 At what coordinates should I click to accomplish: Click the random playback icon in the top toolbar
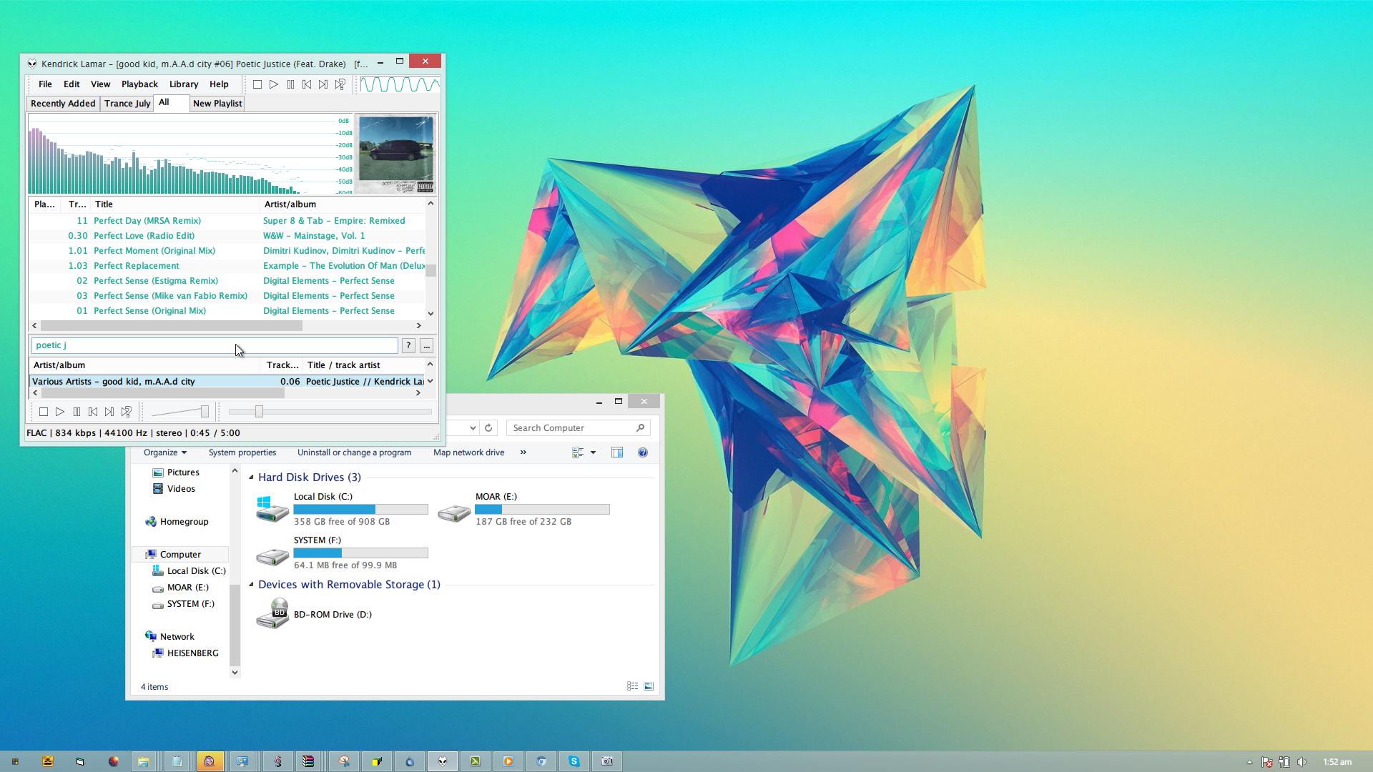340,84
